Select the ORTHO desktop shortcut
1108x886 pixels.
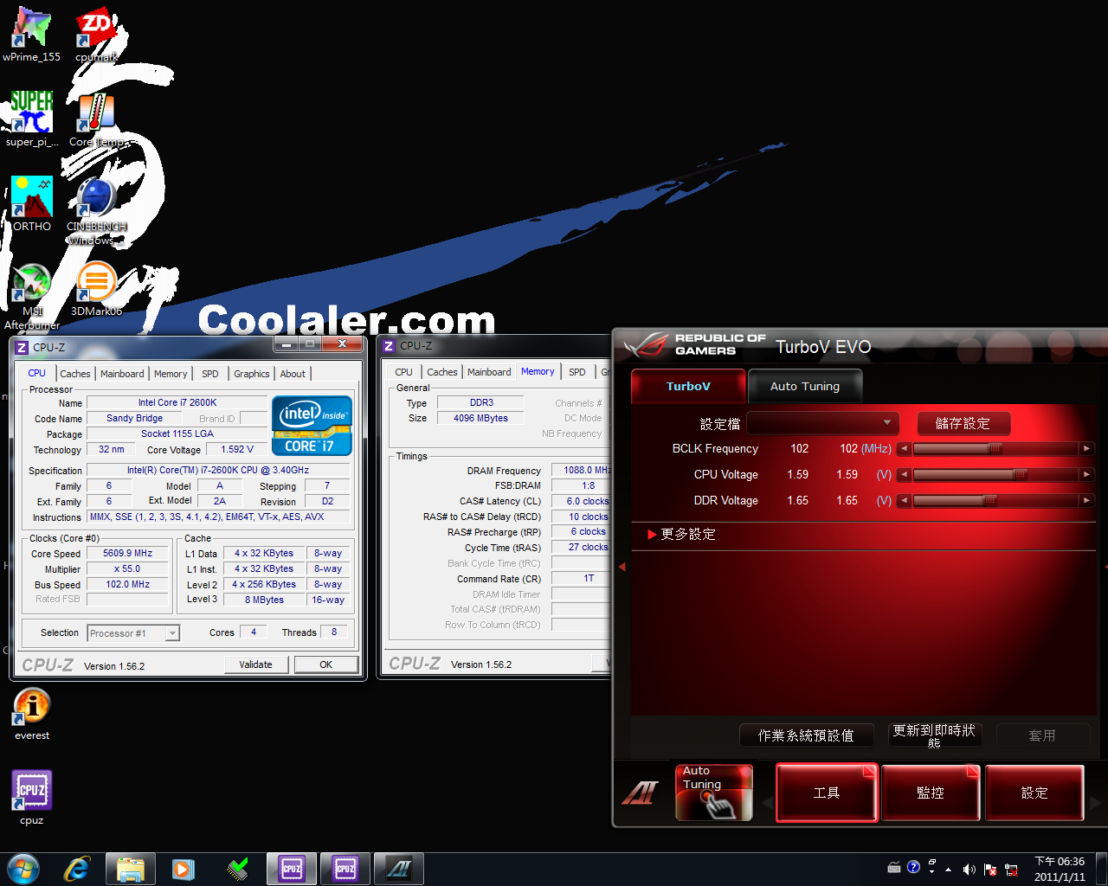coord(32,204)
